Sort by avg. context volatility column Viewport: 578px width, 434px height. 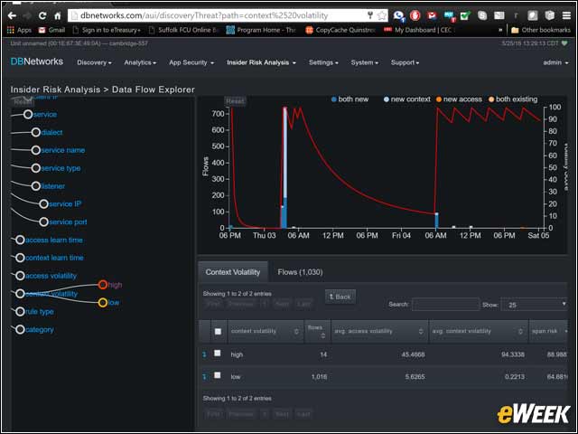(479, 332)
